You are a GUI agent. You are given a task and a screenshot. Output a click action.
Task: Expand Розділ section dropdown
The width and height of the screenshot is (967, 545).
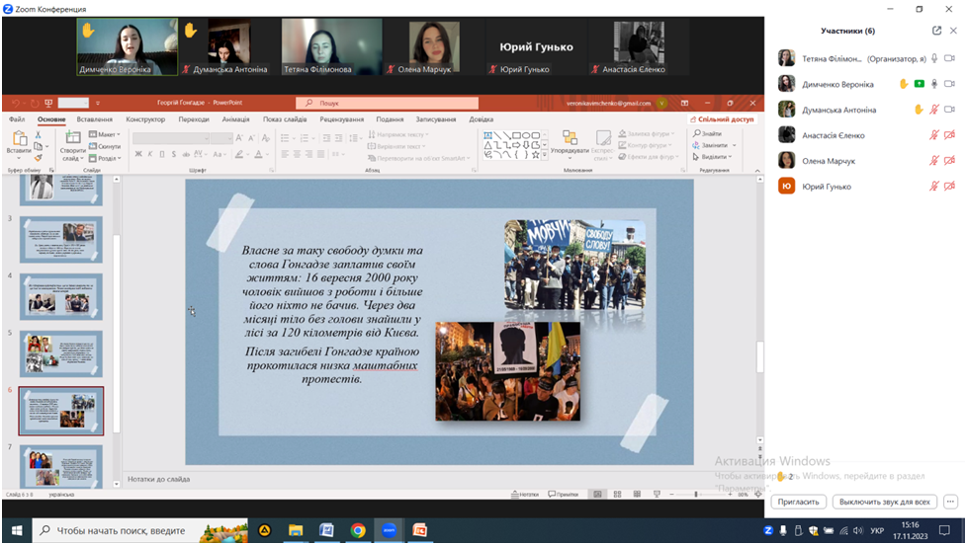pyautogui.click(x=109, y=158)
